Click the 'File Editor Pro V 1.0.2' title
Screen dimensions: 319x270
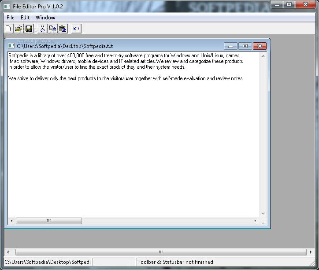[x=38, y=7]
